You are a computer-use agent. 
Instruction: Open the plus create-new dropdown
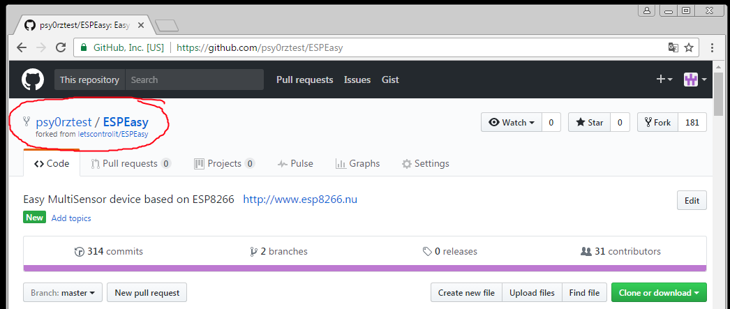coord(664,80)
